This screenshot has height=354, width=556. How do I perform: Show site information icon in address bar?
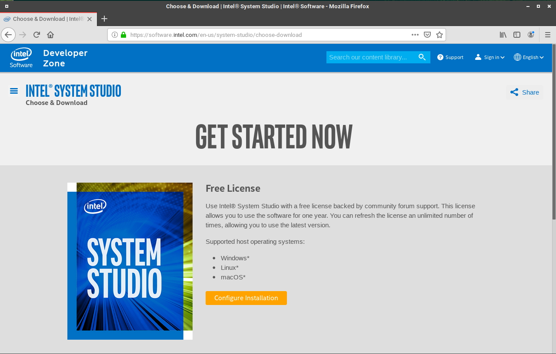click(x=115, y=35)
